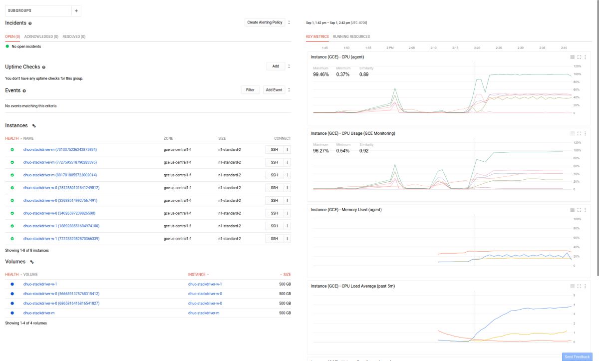This screenshot has height=361, width=599.
Task: Click Create Alerting Policy button
Action: coord(265,22)
